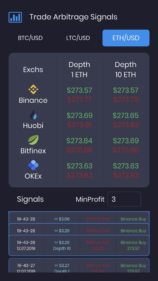Switch to the BTC/USD tab
The image size is (158, 281).
tap(30, 38)
